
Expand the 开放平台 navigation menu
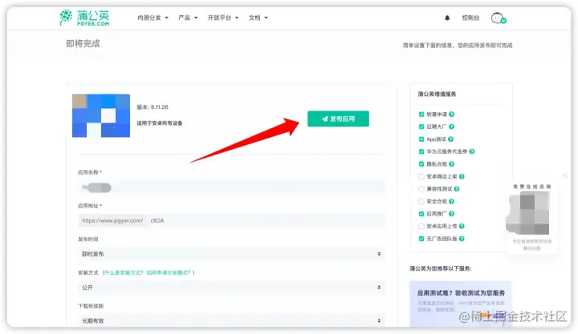click(222, 18)
